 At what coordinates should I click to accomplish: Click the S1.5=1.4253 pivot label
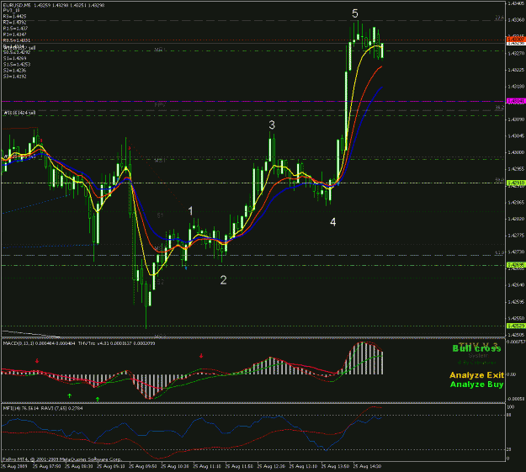(x=17, y=65)
